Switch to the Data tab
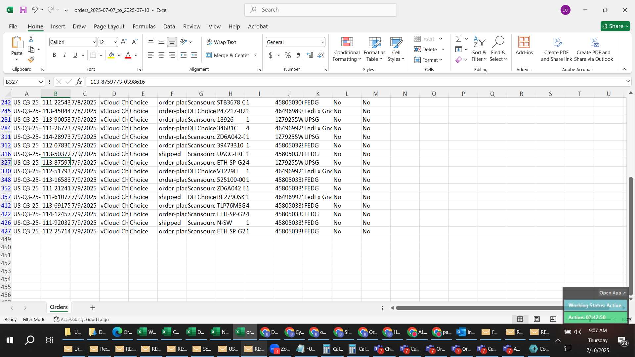635x357 pixels. [x=169, y=26]
